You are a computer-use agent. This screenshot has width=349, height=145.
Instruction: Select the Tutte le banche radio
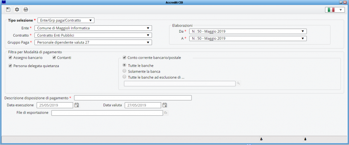[x=124, y=65]
